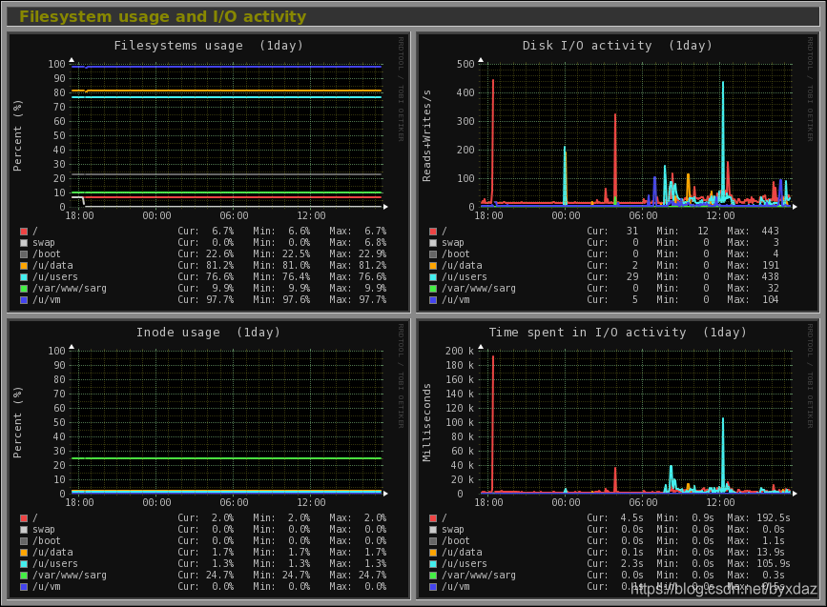827x607 pixels.
Task: Click Max 438 value for /u/users in Disk I/O
Action: 770,277
